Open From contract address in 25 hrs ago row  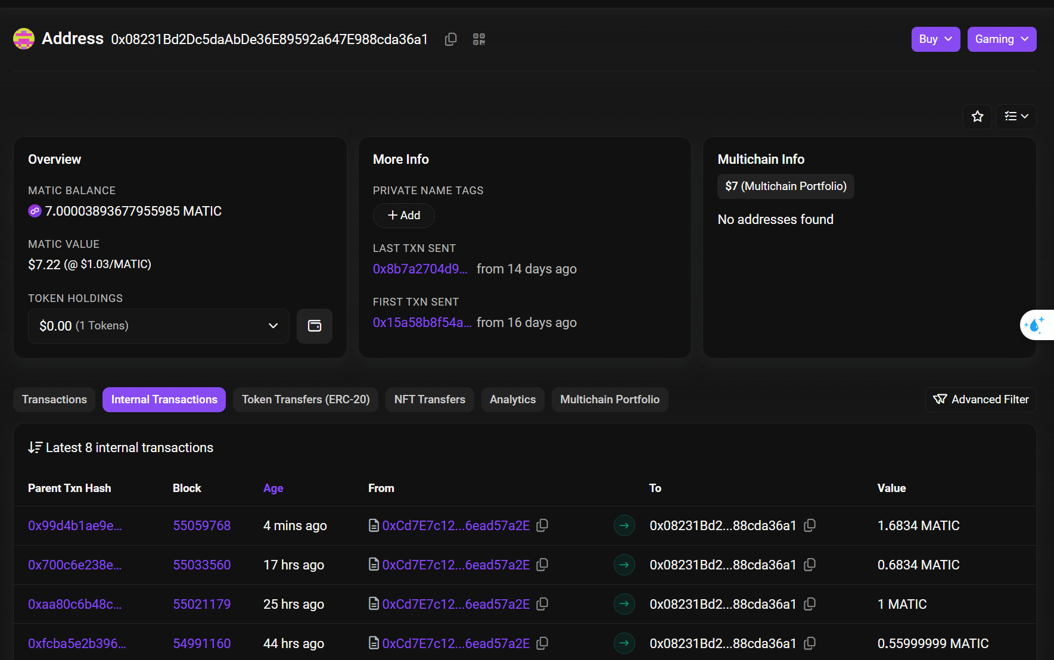tap(456, 604)
